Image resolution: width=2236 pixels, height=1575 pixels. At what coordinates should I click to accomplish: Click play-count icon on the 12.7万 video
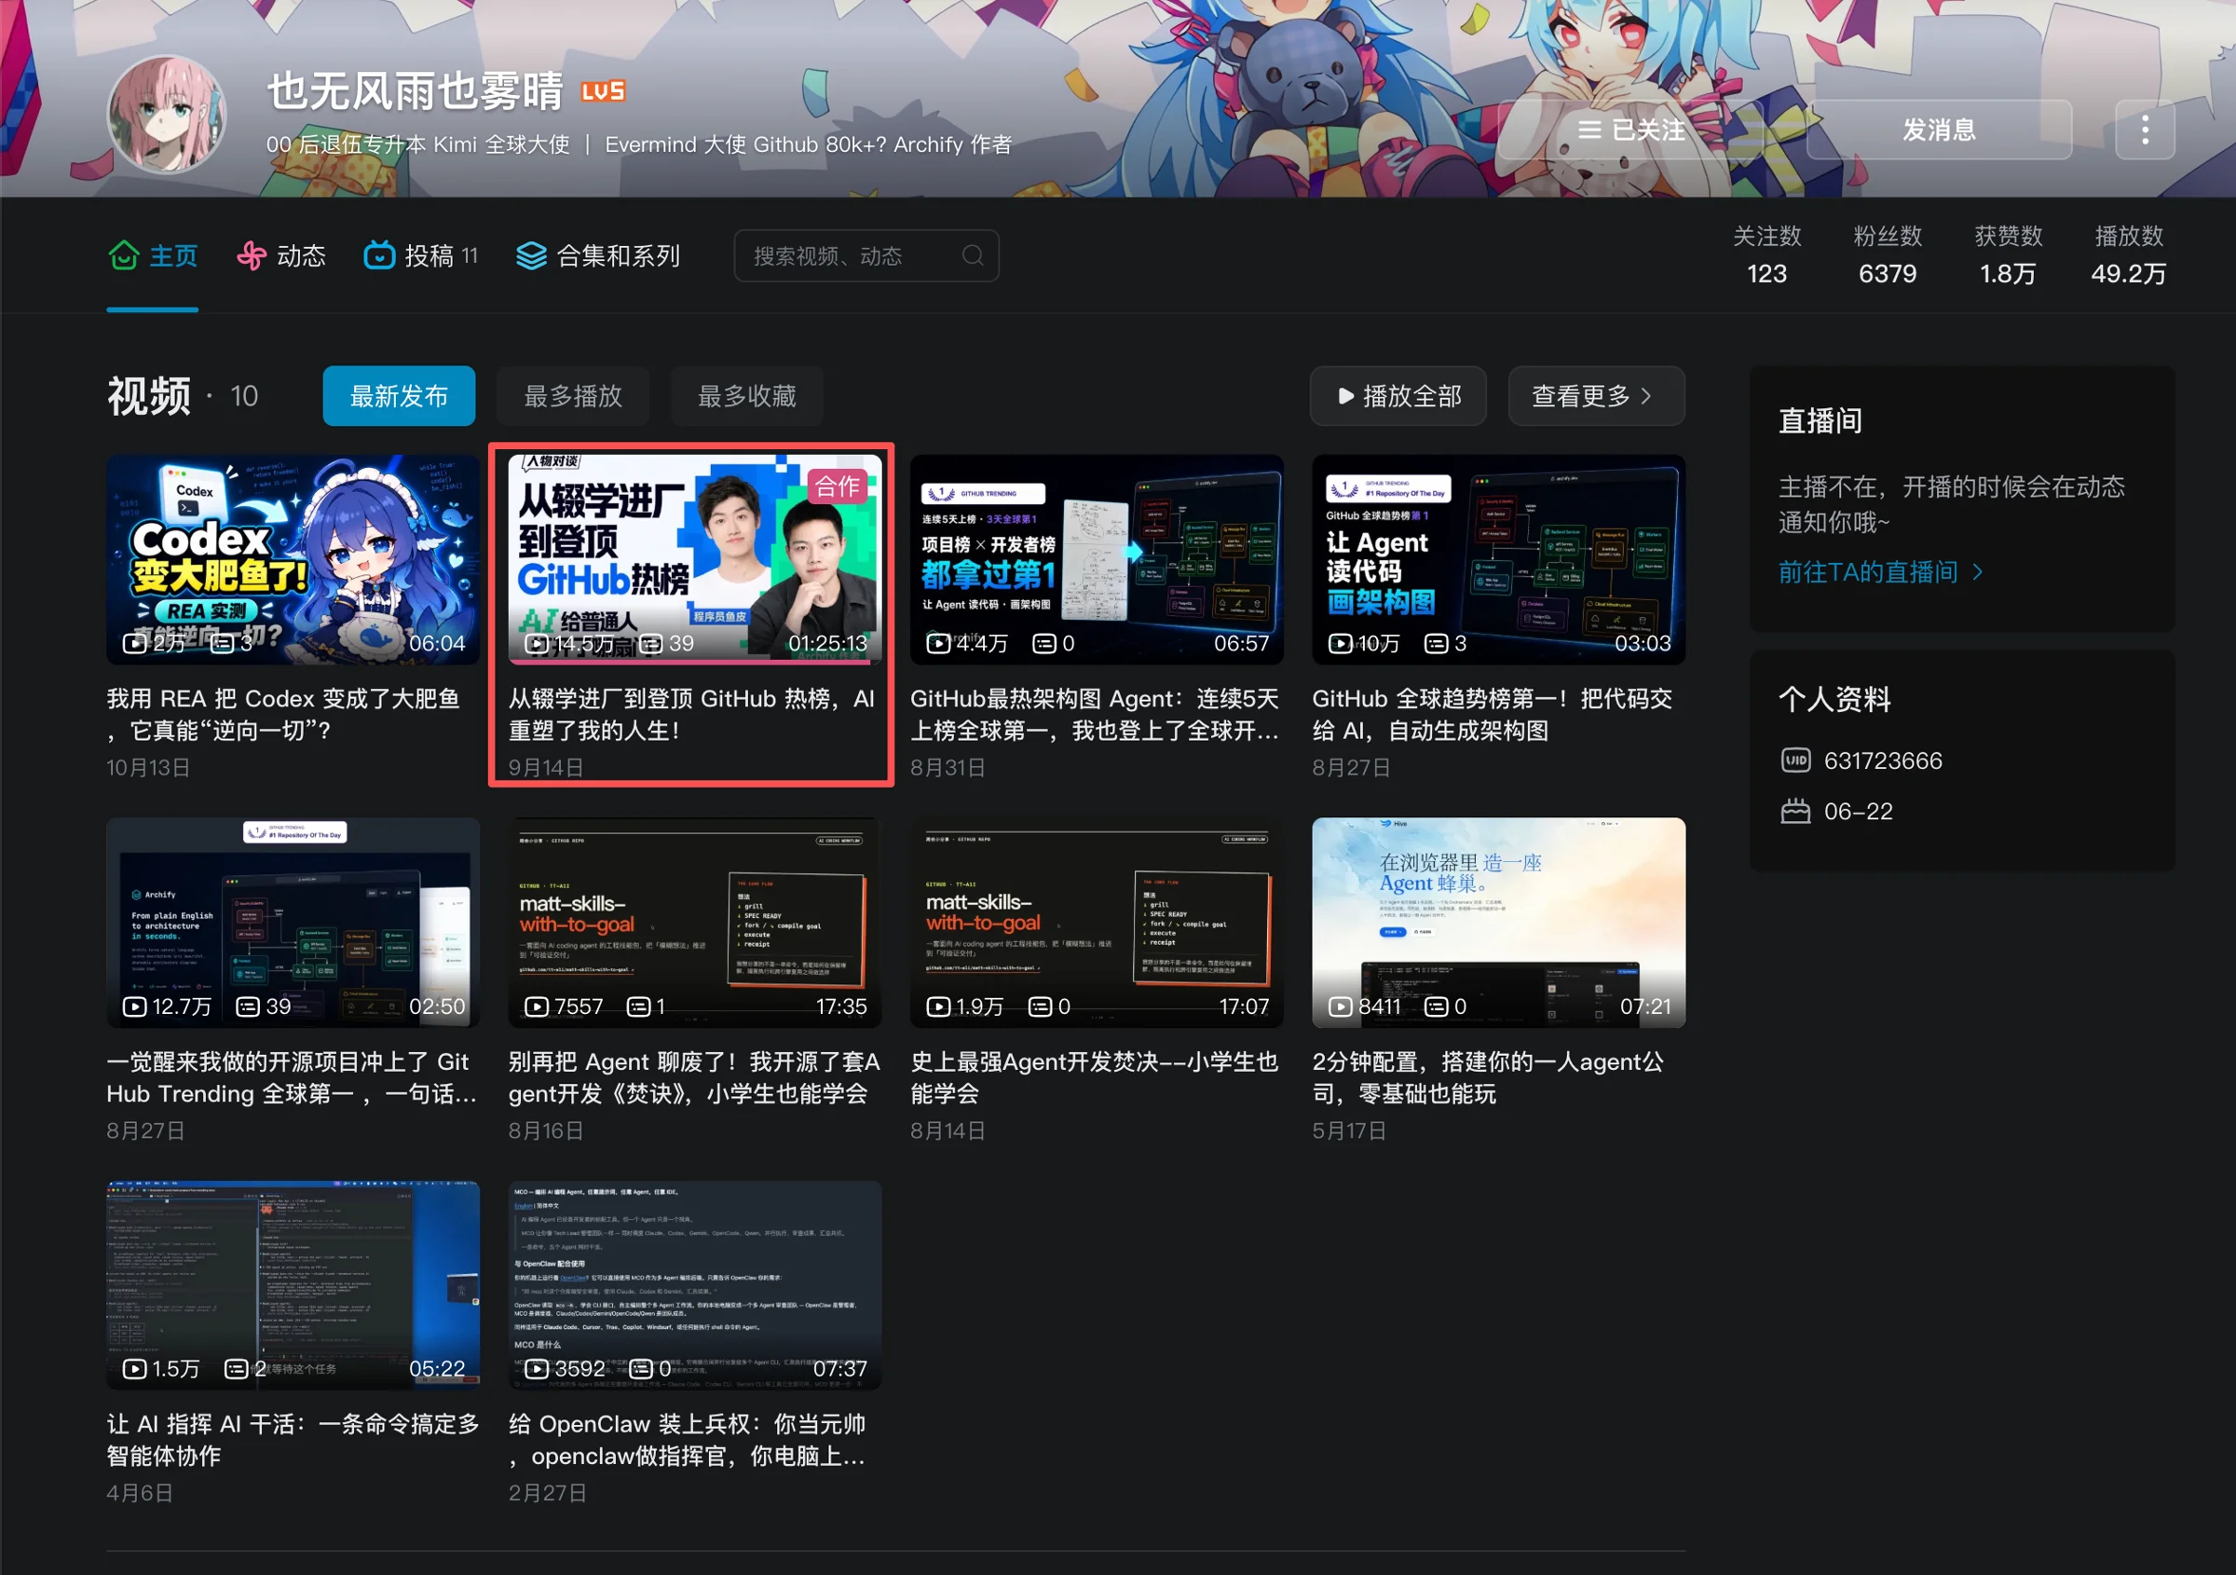[x=133, y=1007]
